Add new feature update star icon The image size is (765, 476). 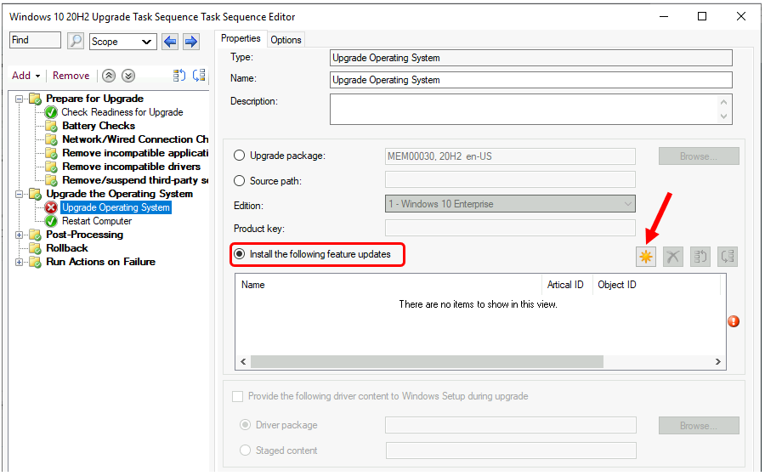pyautogui.click(x=645, y=257)
